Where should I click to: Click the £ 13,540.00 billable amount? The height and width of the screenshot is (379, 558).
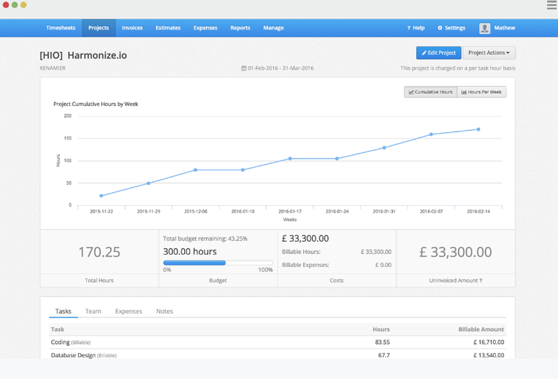coord(489,355)
